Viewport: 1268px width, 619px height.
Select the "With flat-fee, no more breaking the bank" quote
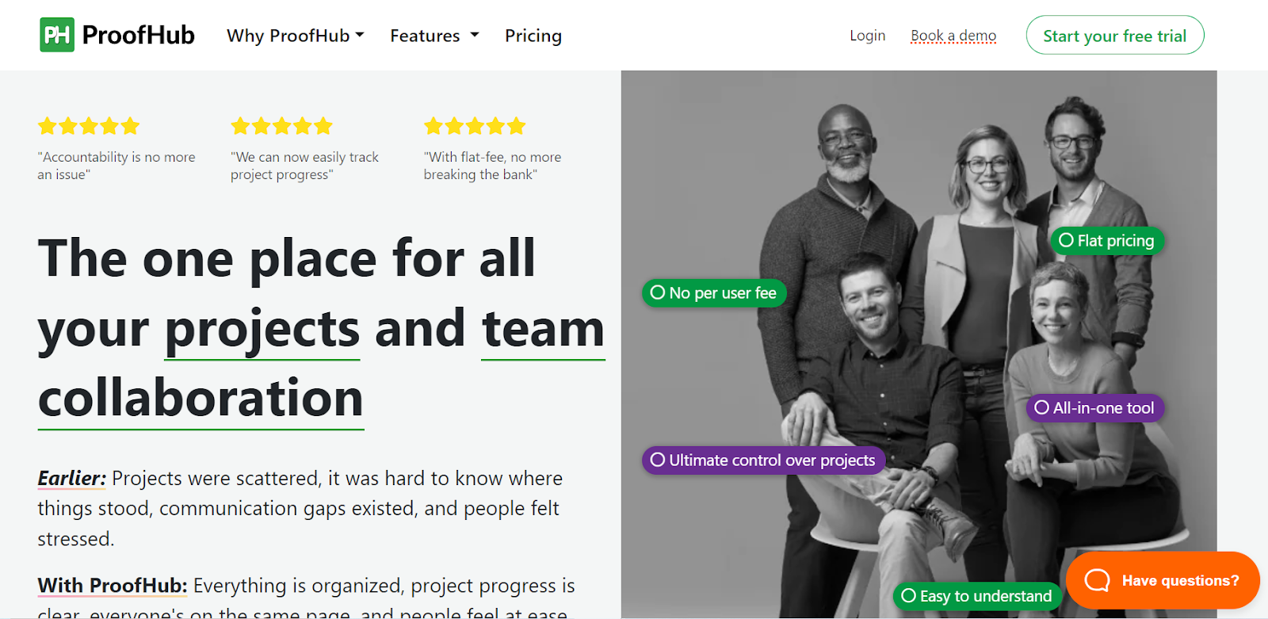(492, 166)
